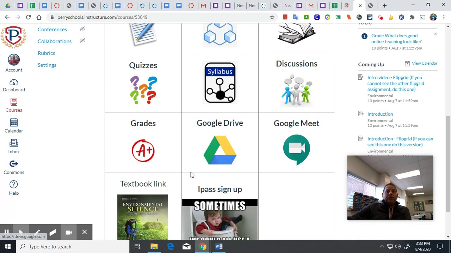Focus the address bar showing perryschools.instructure.com
The width and height of the screenshot is (451, 253).
[162, 17]
